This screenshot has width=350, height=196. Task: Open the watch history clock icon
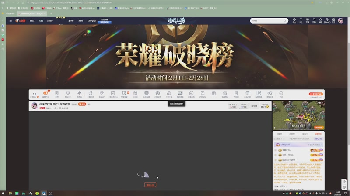[294, 20]
